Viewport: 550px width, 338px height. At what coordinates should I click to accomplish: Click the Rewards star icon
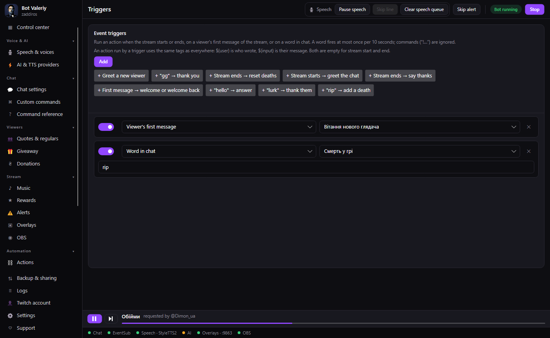(10, 200)
